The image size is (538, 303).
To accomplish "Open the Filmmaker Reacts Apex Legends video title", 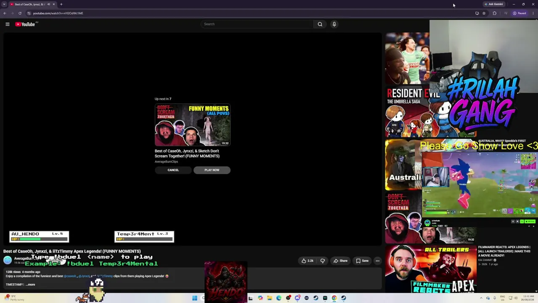I will coord(504,251).
